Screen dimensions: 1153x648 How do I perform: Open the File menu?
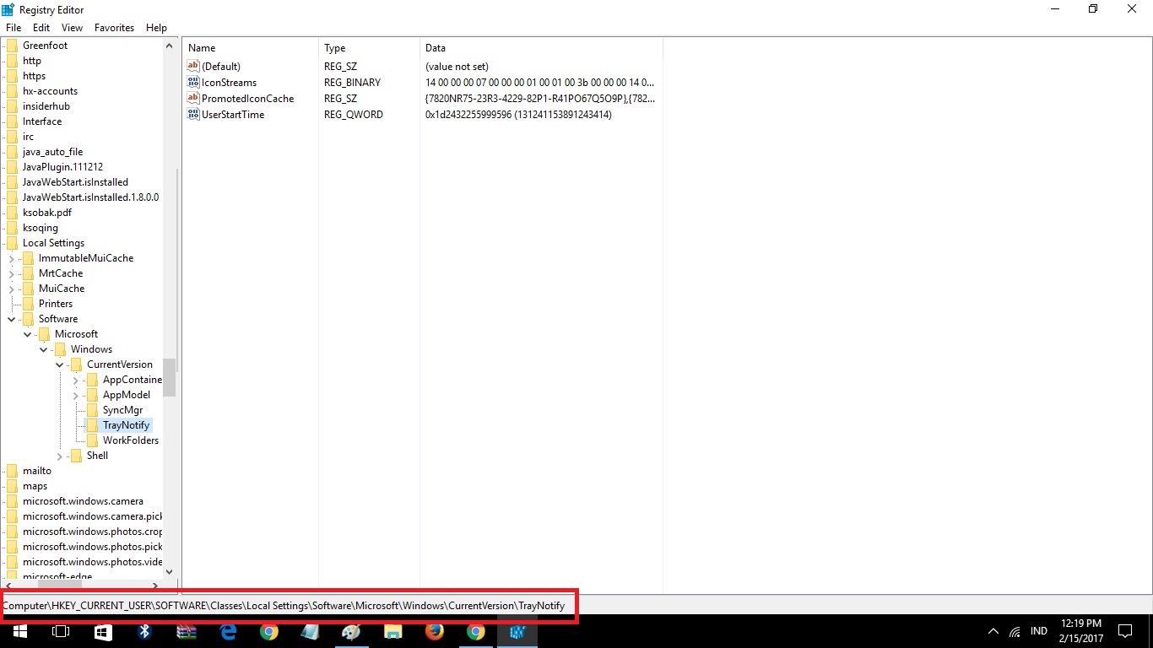click(x=14, y=28)
